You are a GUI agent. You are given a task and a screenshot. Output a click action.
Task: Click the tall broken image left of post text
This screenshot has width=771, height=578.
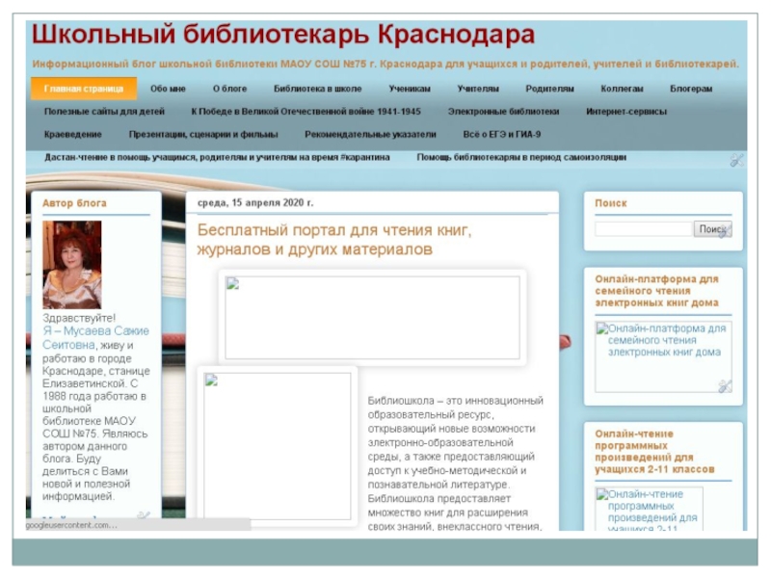coord(278,445)
